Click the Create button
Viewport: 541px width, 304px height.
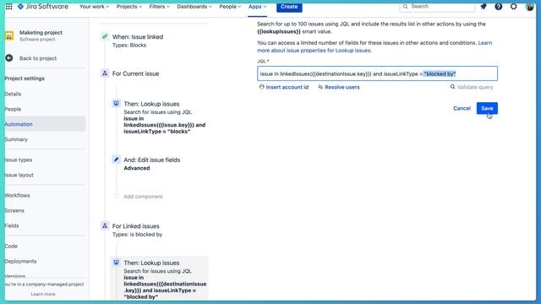[289, 7]
